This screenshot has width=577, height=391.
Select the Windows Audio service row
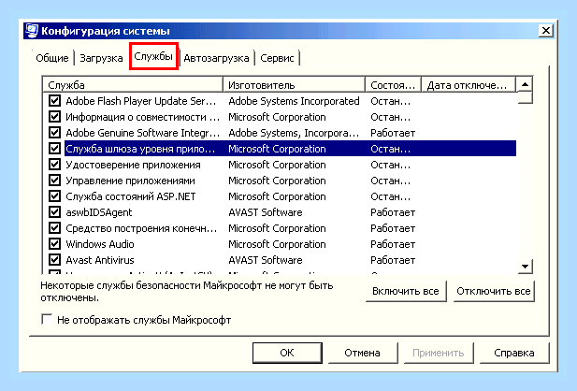pyautogui.click(x=280, y=244)
